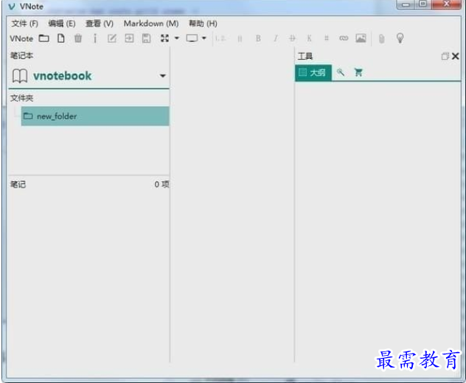This screenshot has height=383, width=466.
Task: Maximize the VNote window
Action: click(x=422, y=4)
